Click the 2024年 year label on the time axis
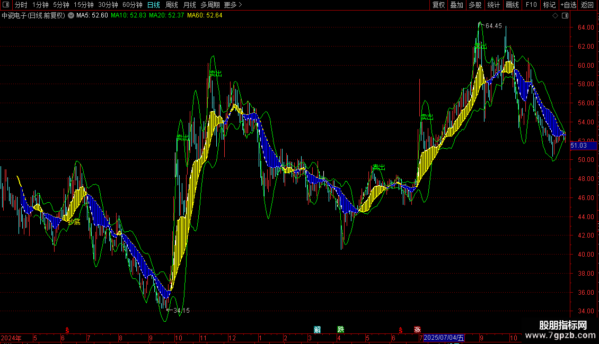Viewport: 599px width, 344px height. click(x=11, y=338)
